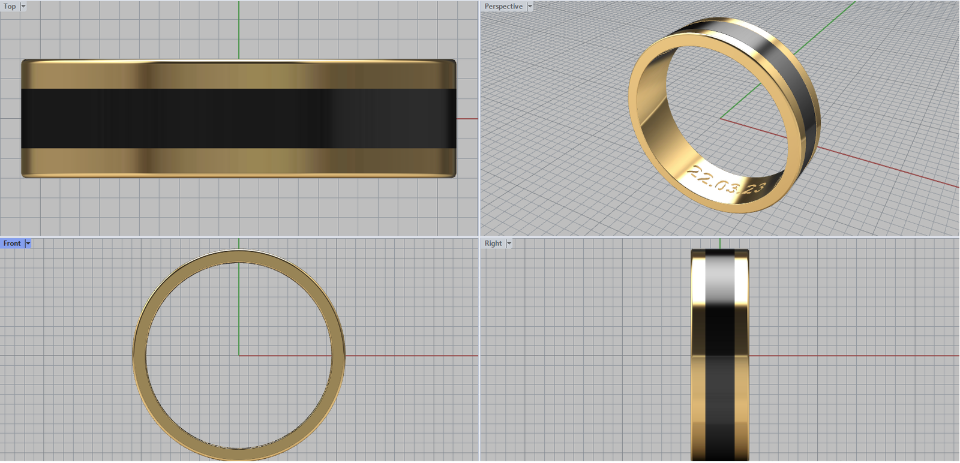Select the Right viewport title label
This screenshot has height=463, width=960.
[493, 243]
